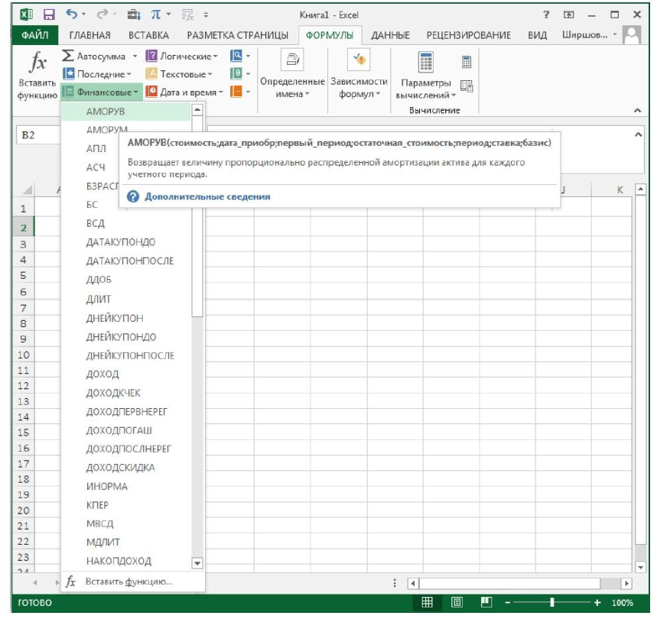Click the Calculate Now icon

467,62
